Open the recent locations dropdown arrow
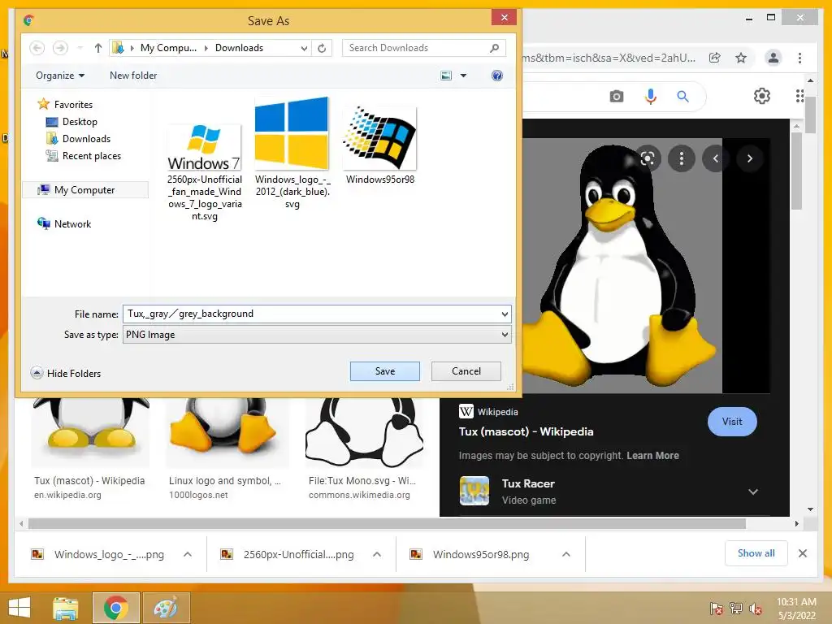 click(x=80, y=48)
